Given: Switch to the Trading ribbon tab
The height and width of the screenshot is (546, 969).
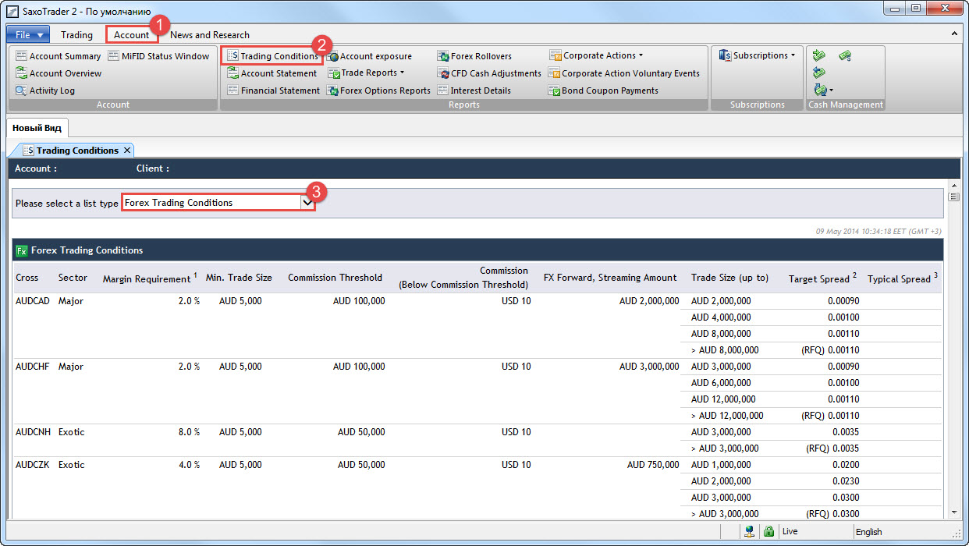Looking at the screenshot, I should (x=76, y=34).
